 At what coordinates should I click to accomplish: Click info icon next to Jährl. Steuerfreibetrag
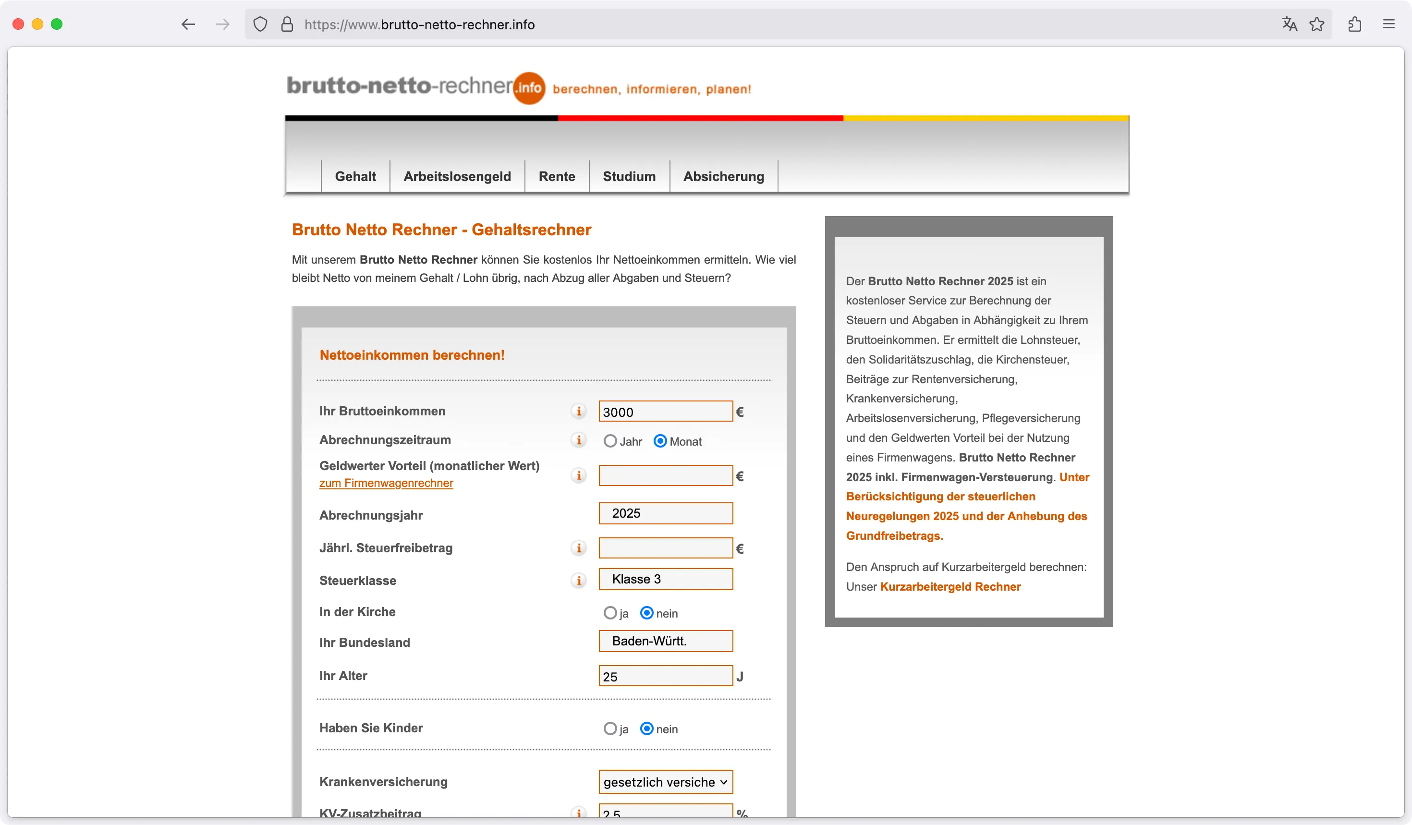point(578,548)
